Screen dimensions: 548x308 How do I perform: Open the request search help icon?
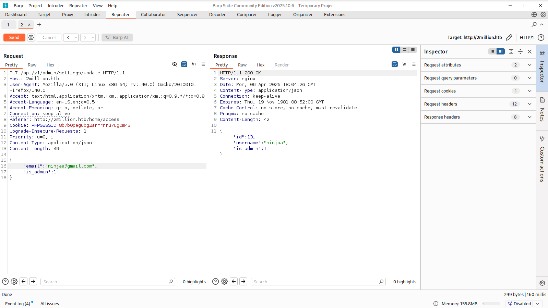5,282
